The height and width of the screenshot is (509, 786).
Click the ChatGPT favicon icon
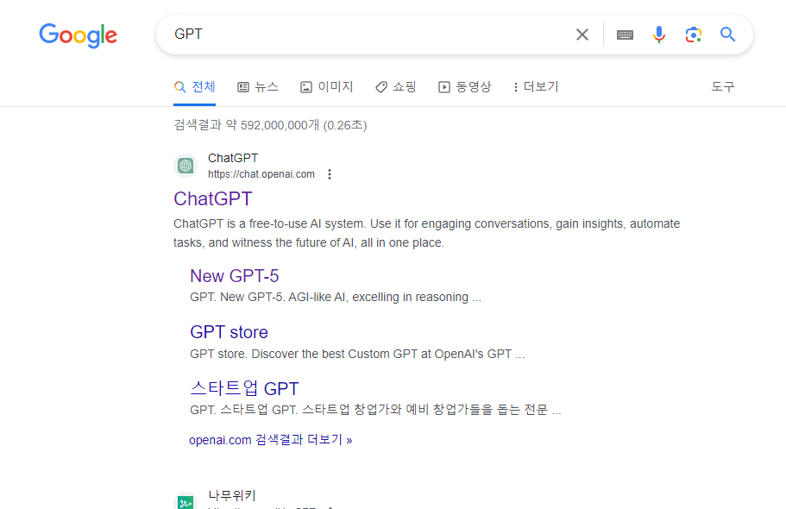tap(185, 166)
